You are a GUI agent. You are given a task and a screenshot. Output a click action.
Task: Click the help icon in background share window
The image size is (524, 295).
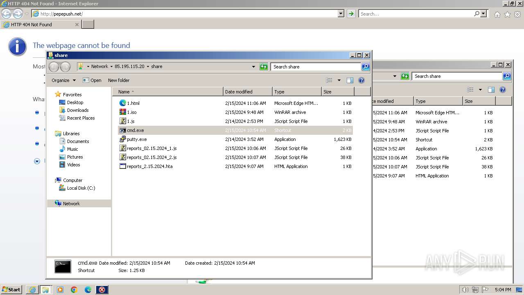click(503, 90)
